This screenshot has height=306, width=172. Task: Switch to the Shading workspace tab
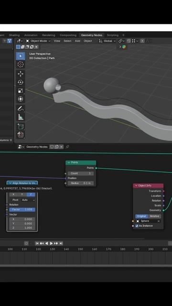coord(14,35)
